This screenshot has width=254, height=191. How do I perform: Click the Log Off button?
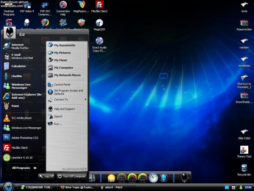[46, 176]
